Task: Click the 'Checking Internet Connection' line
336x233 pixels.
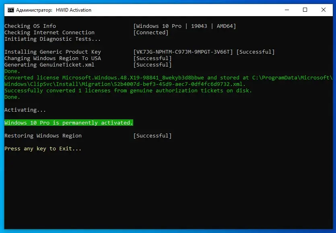Action: pos(49,33)
